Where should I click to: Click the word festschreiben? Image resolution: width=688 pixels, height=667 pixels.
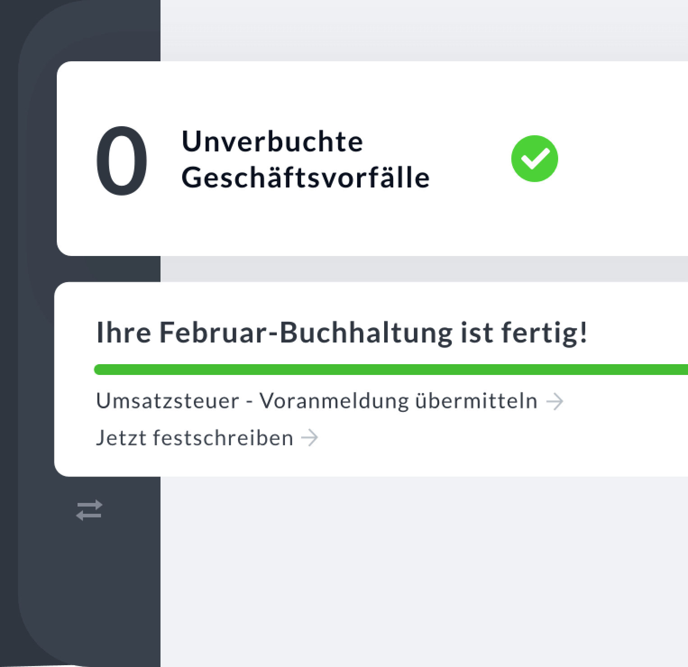pyautogui.click(x=223, y=438)
